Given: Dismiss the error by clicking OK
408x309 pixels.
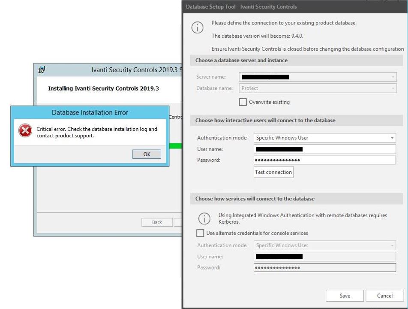Looking at the screenshot, I should tap(146, 154).
